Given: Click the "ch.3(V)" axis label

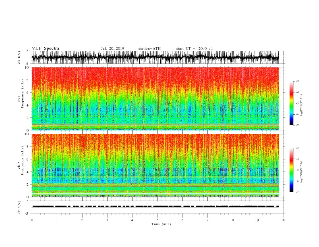Looking at the screenshot, I should (19, 207).
